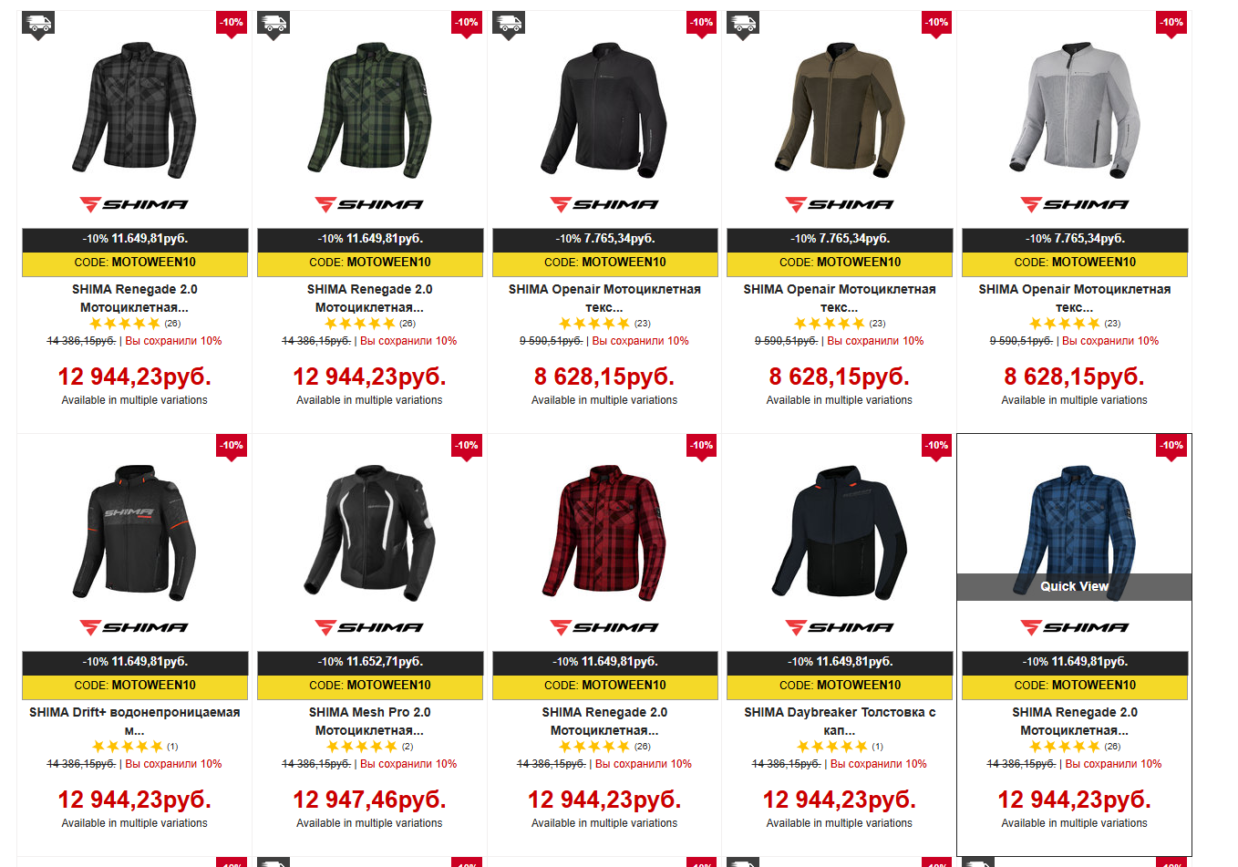Click star rating under Mesh Pro 2.0 title
Image resolution: width=1238 pixels, height=867 pixels.
[x=360, y=746]
